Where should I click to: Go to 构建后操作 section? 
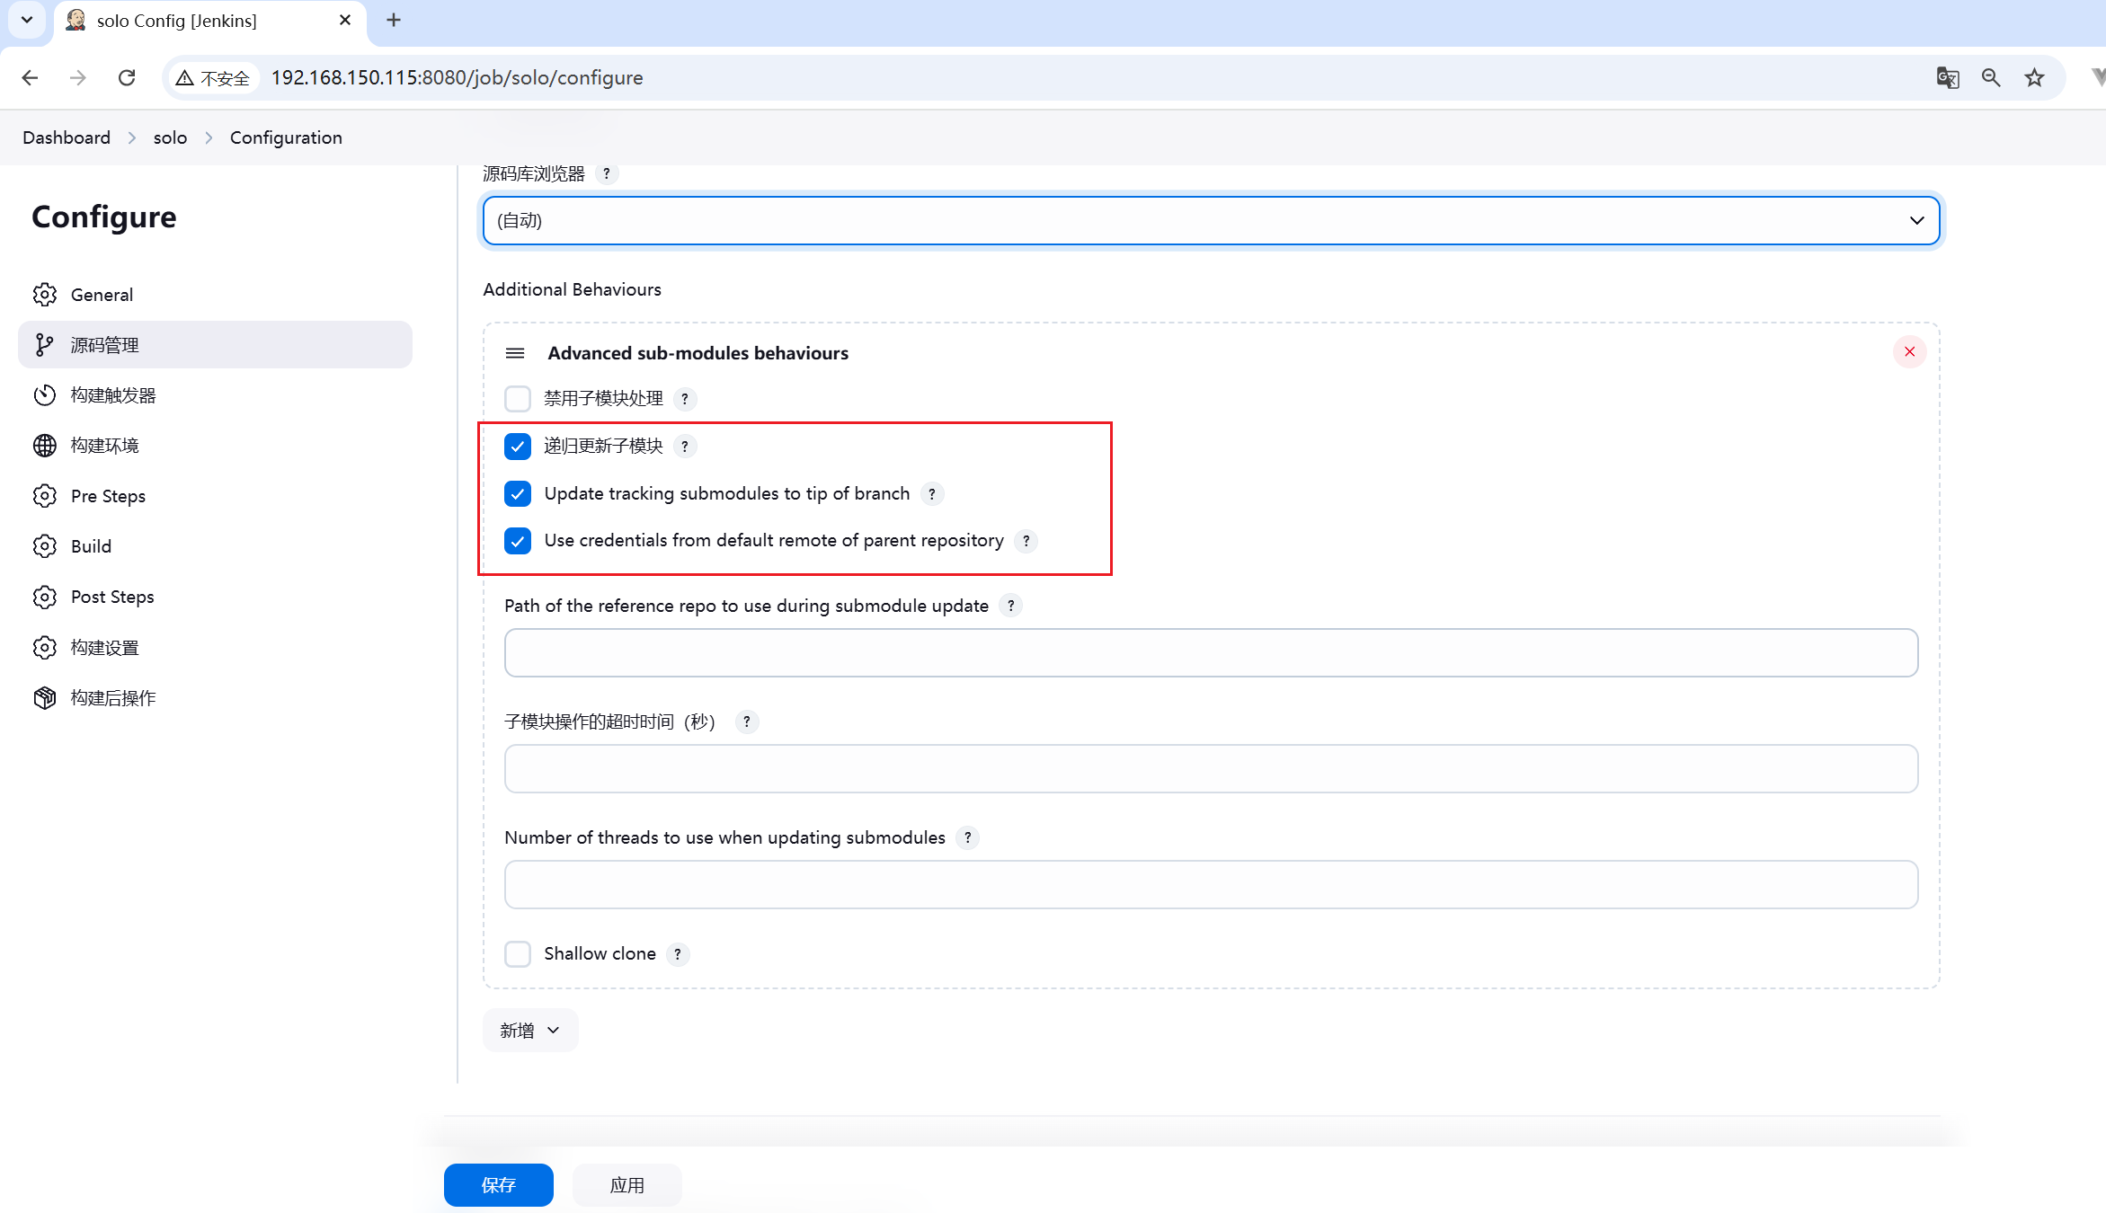(215, 698)
